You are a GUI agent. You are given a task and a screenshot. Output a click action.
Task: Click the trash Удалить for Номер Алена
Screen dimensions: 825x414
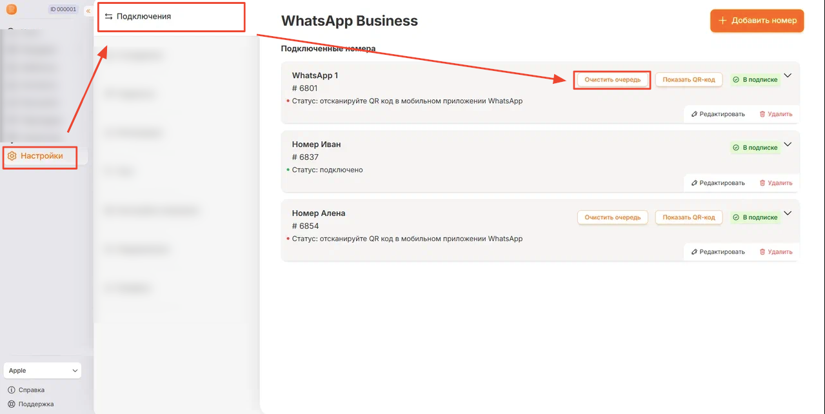(x=776, y=252)
